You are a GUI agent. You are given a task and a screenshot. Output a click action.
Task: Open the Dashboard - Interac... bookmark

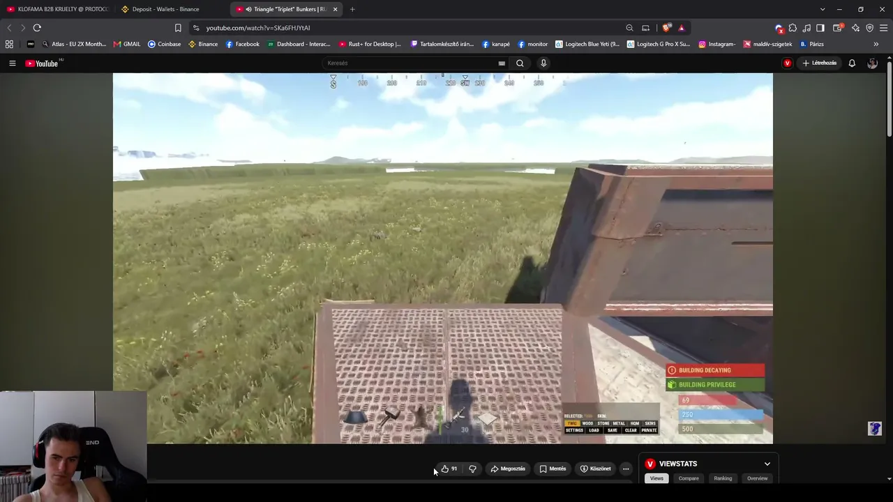(x=299, y=44)
